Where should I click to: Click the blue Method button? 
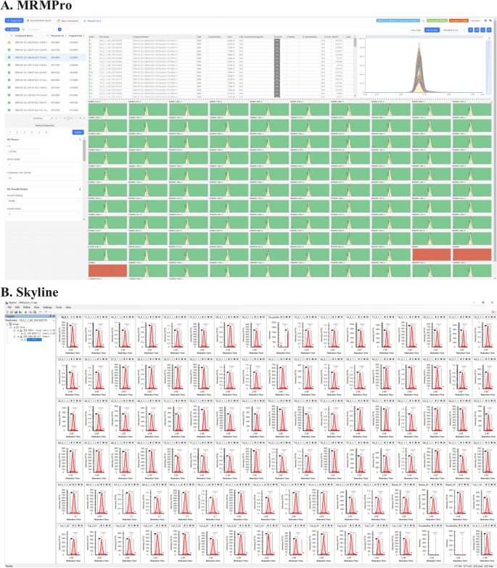pyautogui.click(x=12, y=29)
